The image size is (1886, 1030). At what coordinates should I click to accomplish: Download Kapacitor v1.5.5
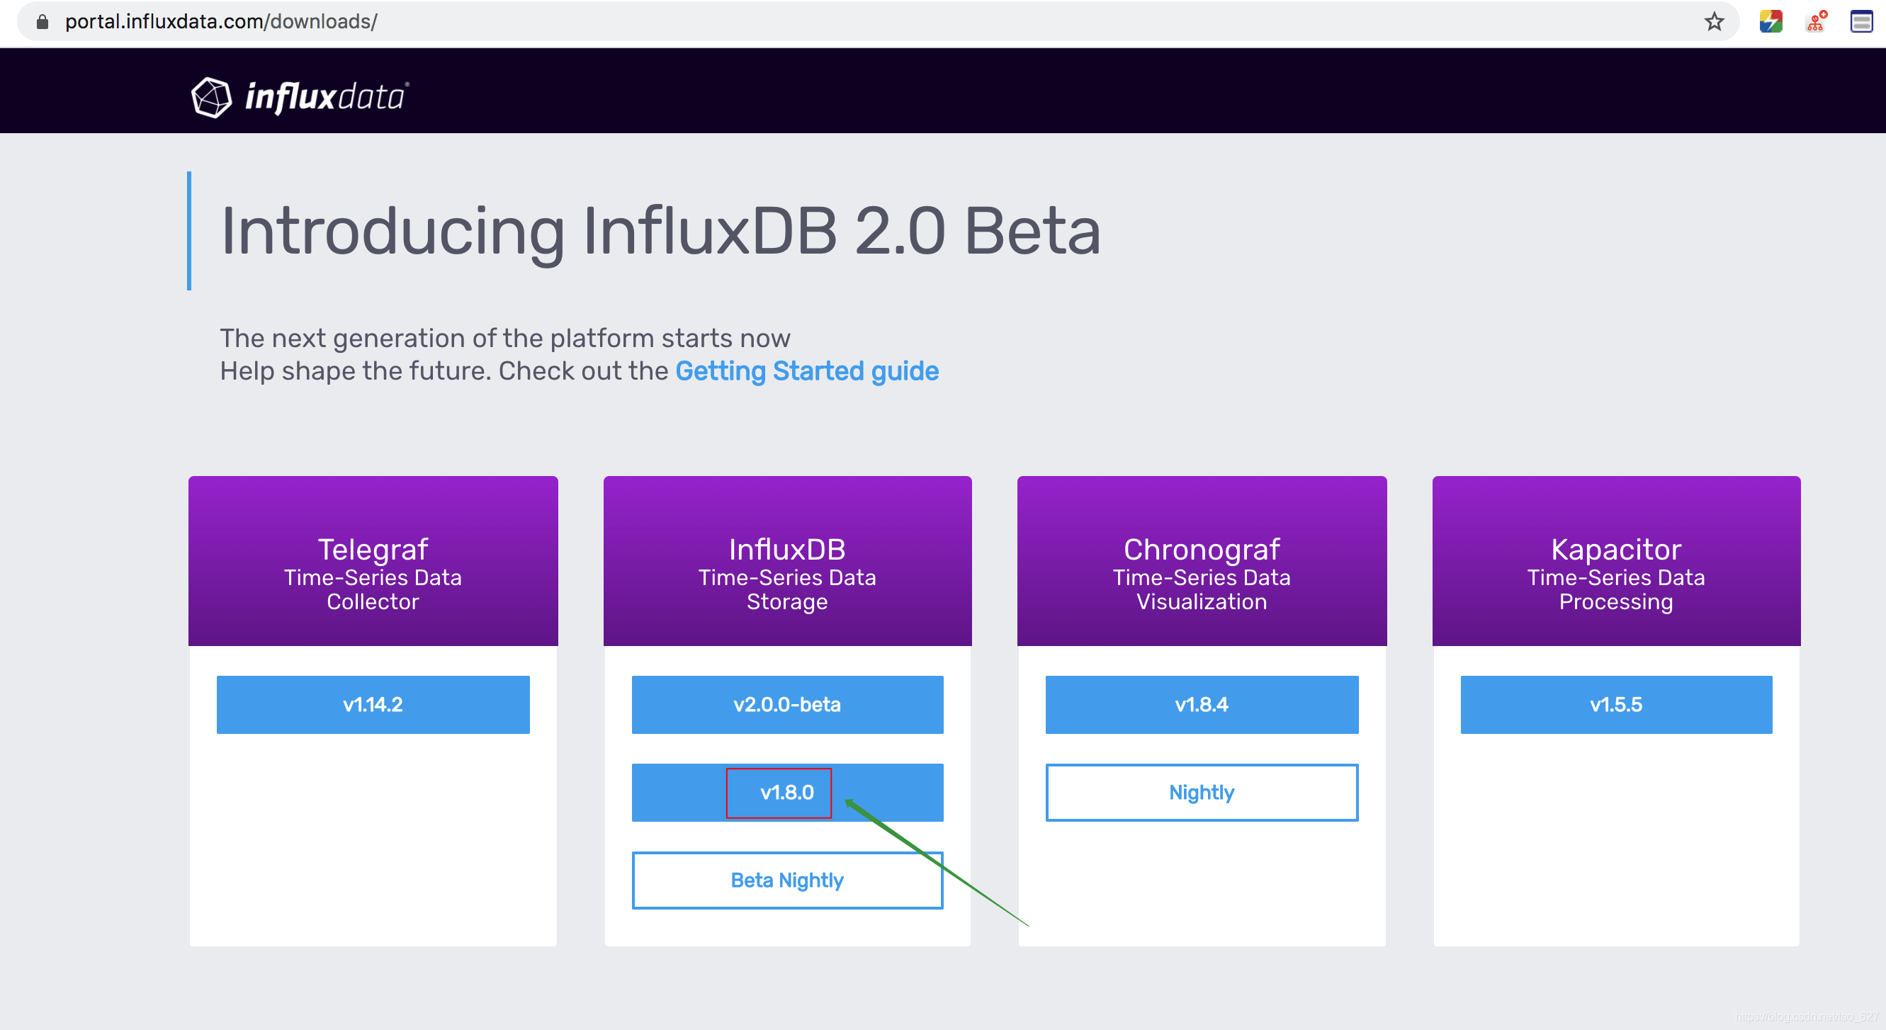[1616, 704]
